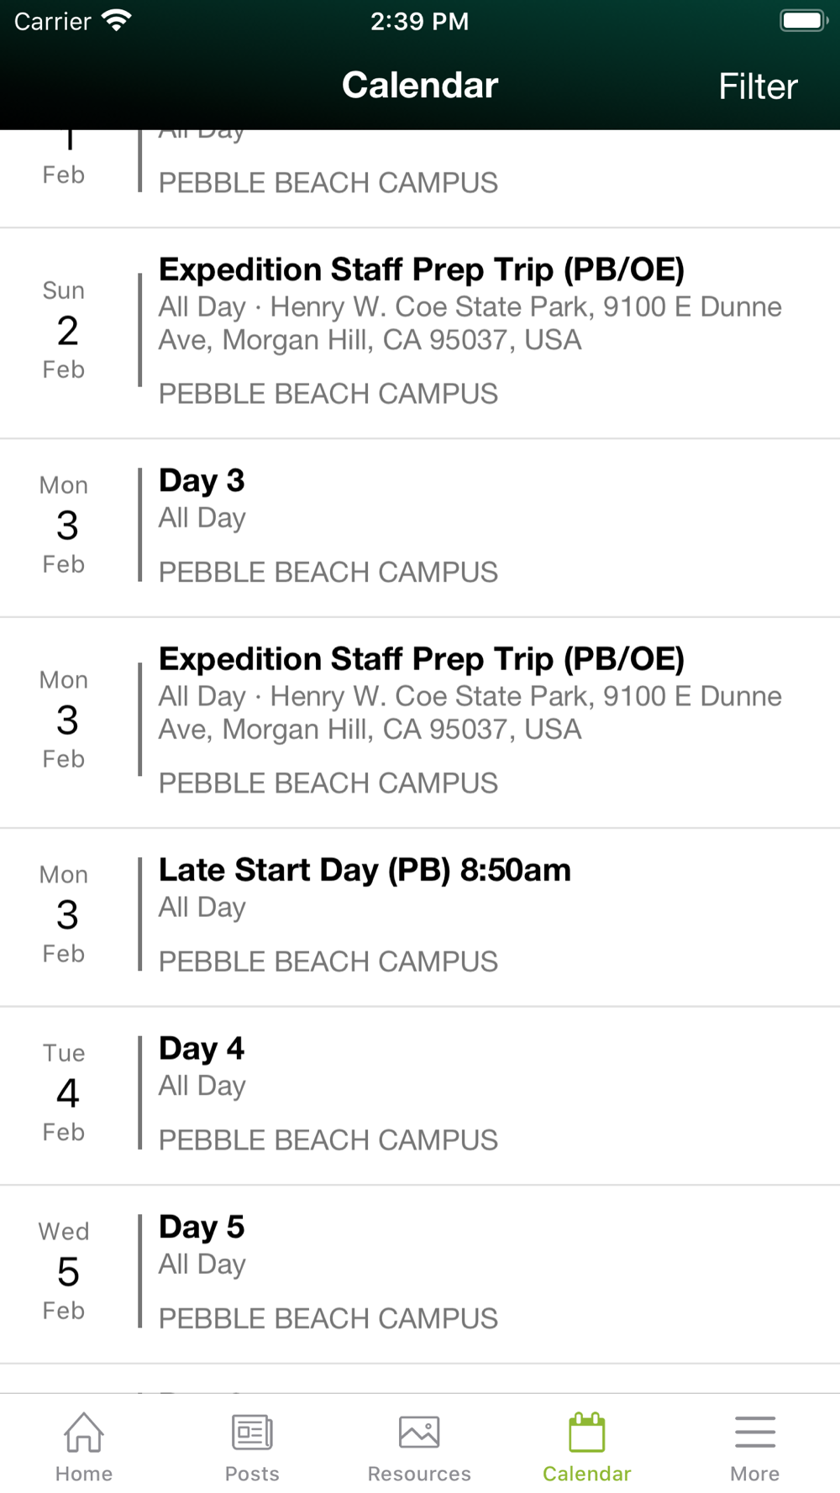The image size is (840, 1493).
Task: Open the Filter option
Action: tap(758, 86)
